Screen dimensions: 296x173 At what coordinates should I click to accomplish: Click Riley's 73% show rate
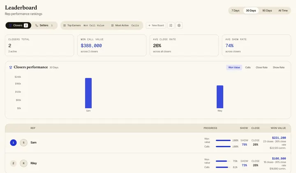tap(244, 165)
